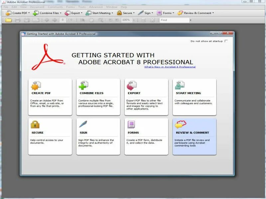Image resolution: width=266 pixels, height=199 pixels.
Task: Click the SECURE card title
Action: tap(38, 133)
